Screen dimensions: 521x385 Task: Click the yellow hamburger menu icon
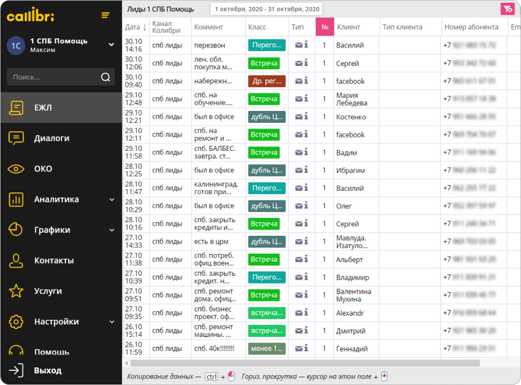[105, 15]
